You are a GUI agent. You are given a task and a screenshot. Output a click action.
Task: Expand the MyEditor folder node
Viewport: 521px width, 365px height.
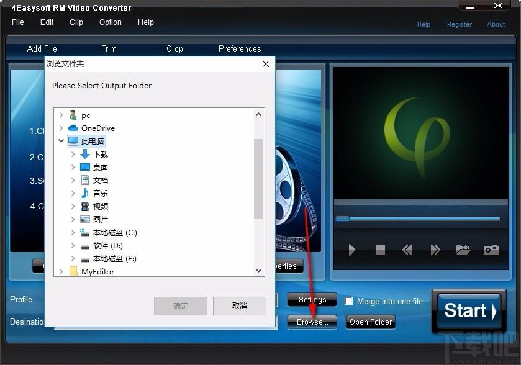[61, 271]
